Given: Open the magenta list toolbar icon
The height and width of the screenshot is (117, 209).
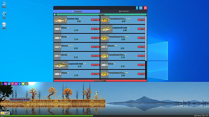Looking at the screenshot, I should point(16,83).
